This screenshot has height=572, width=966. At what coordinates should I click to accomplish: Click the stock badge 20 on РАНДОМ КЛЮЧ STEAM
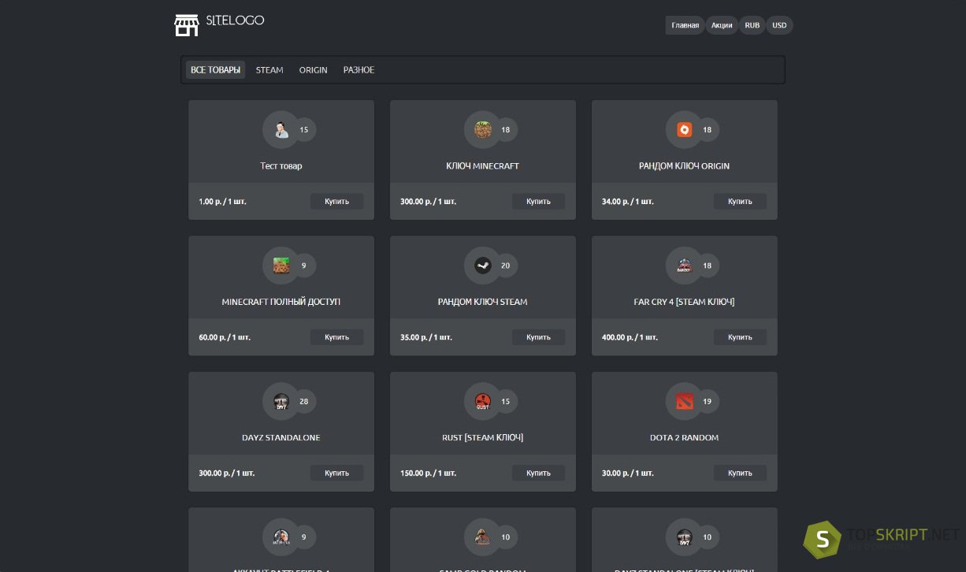tap(506, 266)
